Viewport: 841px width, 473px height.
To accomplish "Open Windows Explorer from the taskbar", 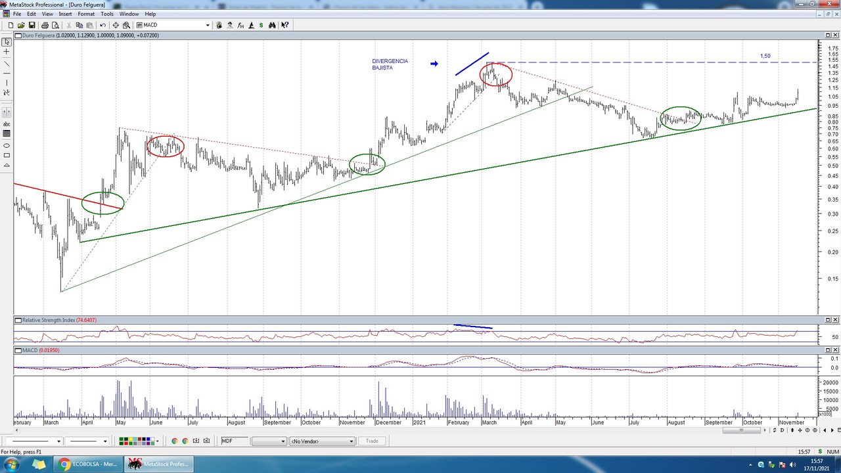I will [x=39, y=464].
